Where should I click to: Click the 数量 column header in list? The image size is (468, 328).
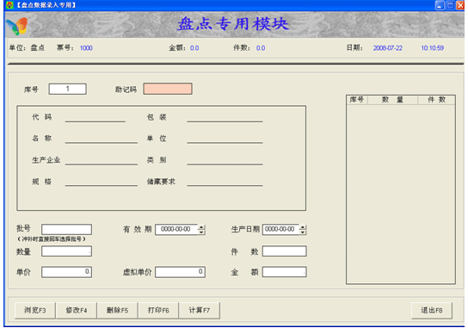coord(392,100)
